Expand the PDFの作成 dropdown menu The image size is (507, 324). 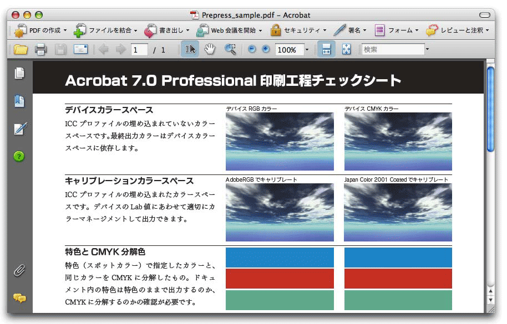[x=65, y=30]
